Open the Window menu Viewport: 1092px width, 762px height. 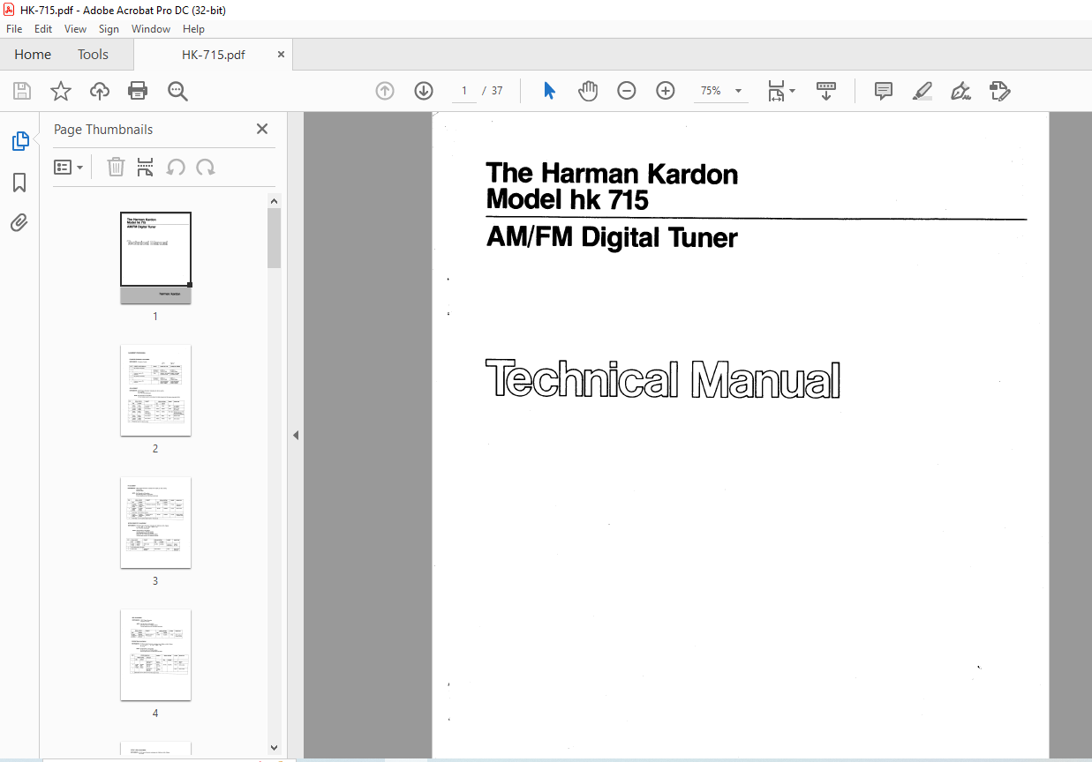pyautogui.click(x=151, y=29)
